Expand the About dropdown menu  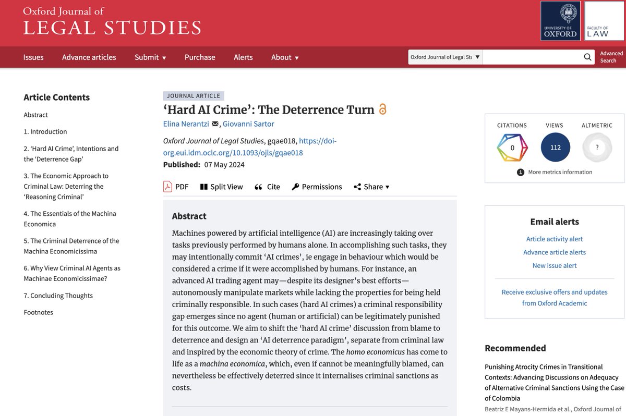point(284,57)
